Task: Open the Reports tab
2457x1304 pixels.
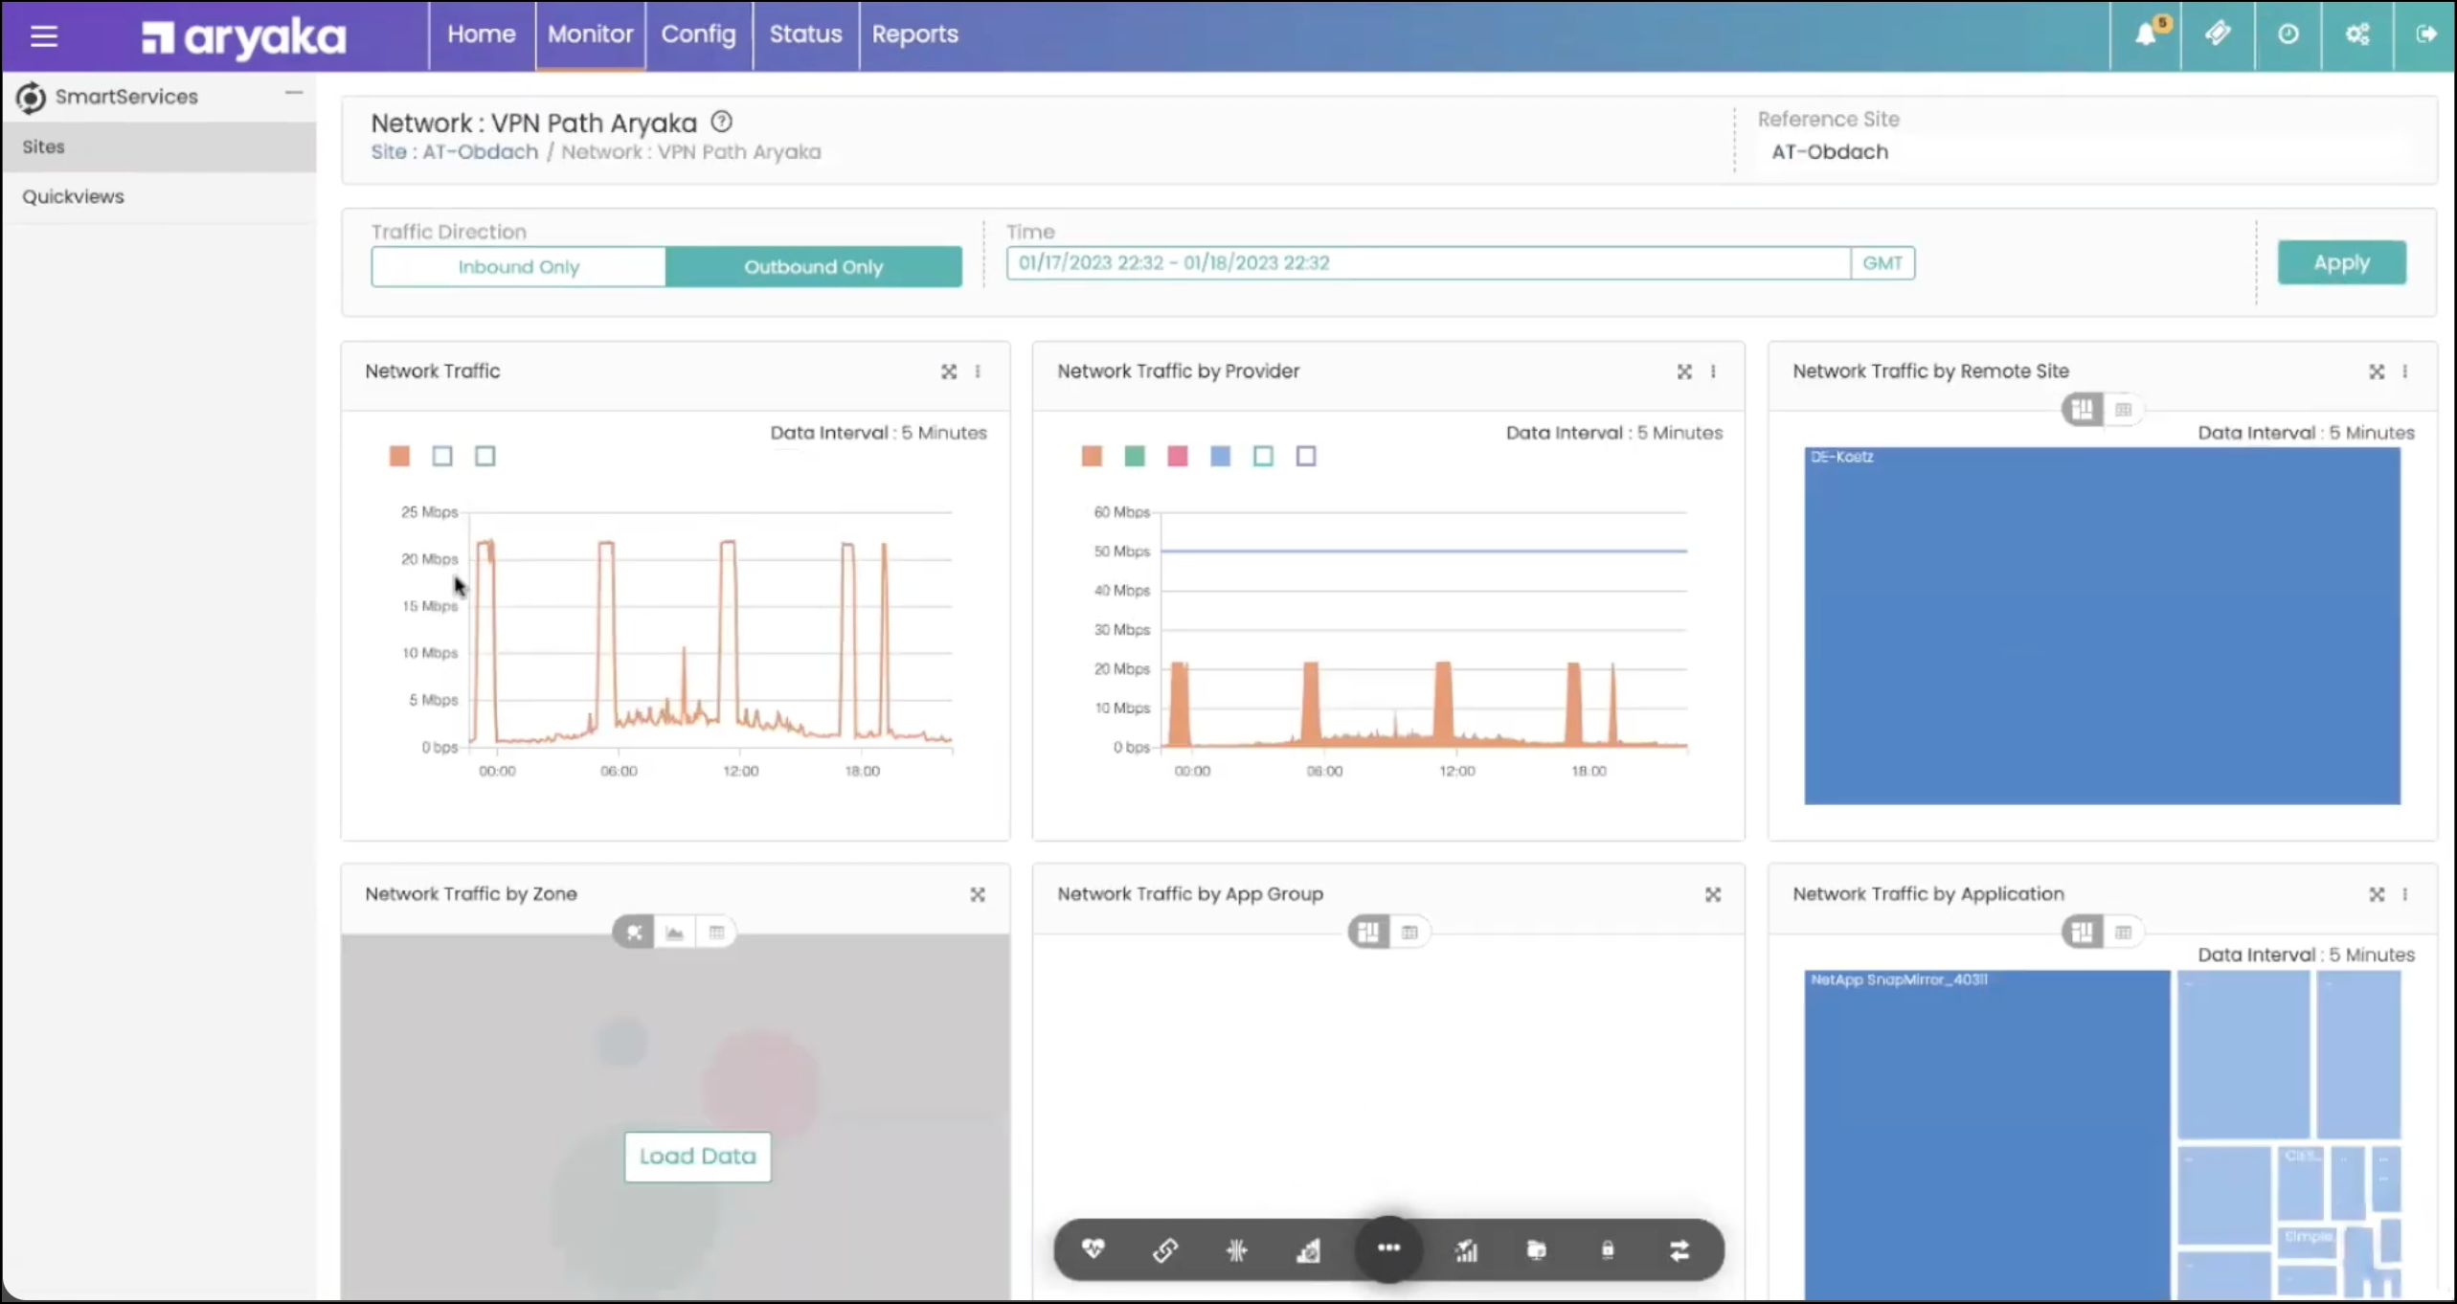Action: tap(914, 34)
